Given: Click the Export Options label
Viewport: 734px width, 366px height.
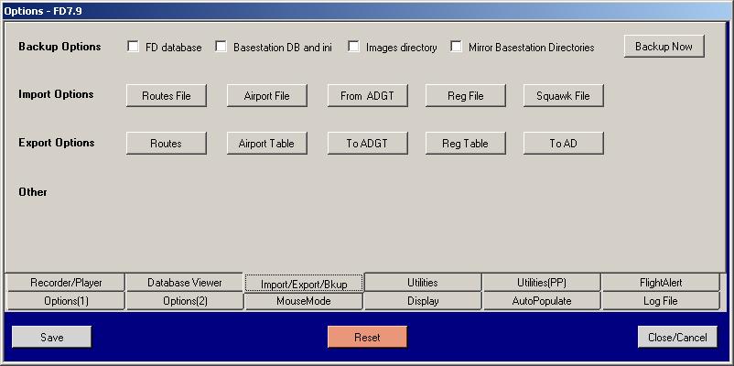Looking at the screenshot, I should 57,142.
